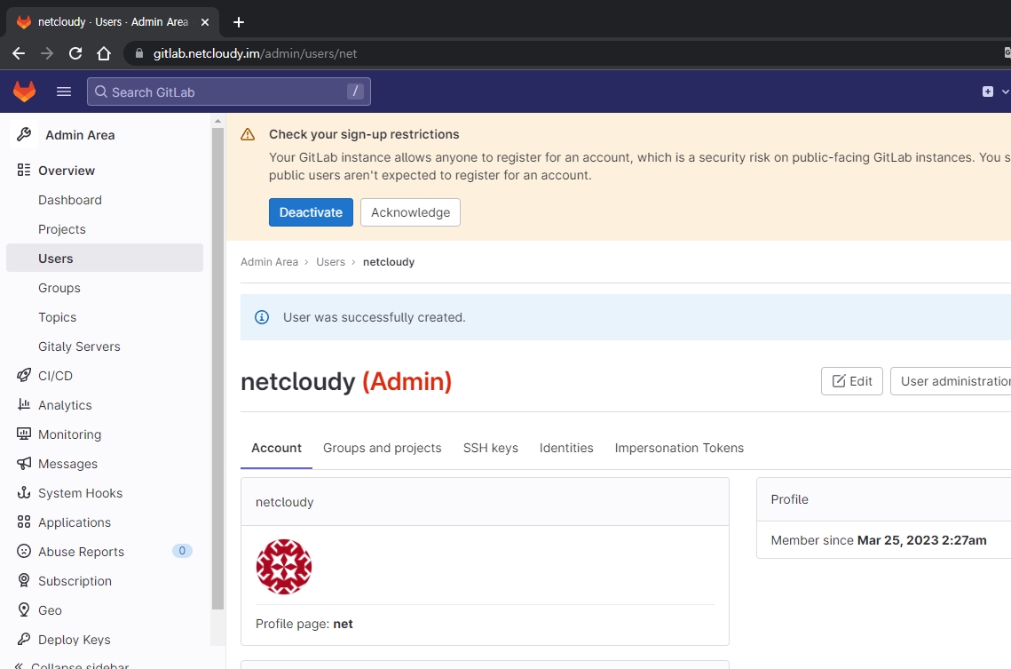This screenshot has width=1011, height=669.
Task: Open the Geo sidebar item
Action: (50, 610)
